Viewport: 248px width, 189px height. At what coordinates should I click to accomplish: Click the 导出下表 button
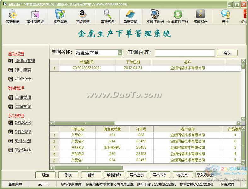(x=160, y=175)
